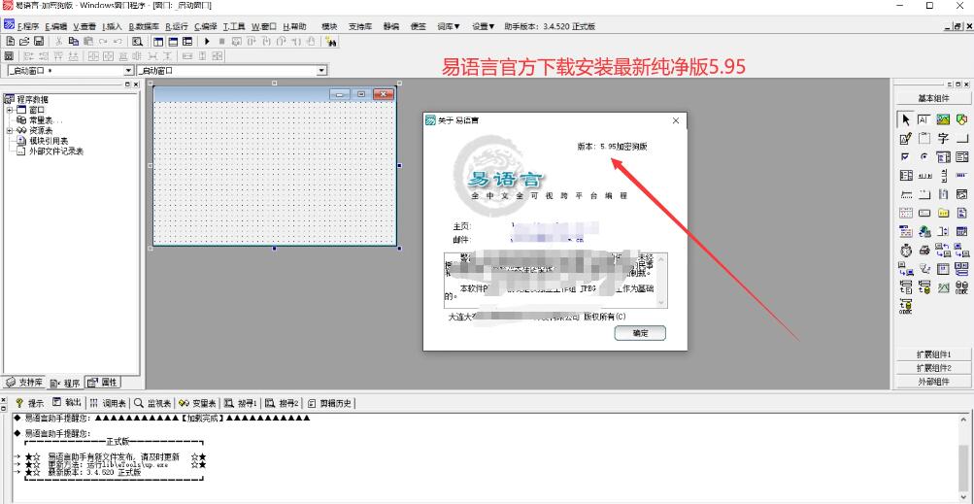Switch to the 输出 tab

66,403
